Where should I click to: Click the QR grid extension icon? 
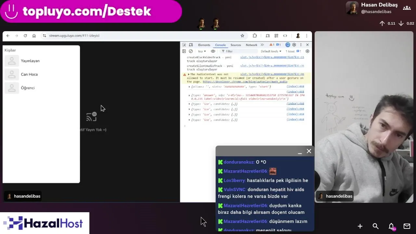276,36
